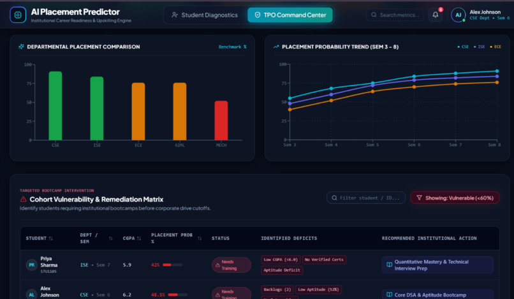514x299 pixels.
Task: Click the No Verified Certs deficit tag
Action: pyautogui.click(x=324, y=259)
